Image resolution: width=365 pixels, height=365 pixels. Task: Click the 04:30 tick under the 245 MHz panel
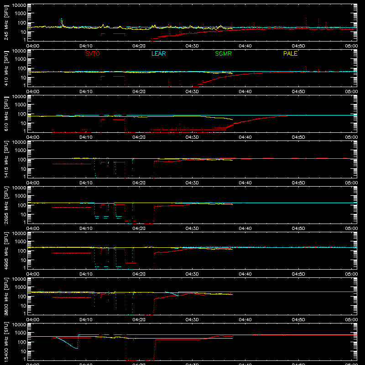192,46
